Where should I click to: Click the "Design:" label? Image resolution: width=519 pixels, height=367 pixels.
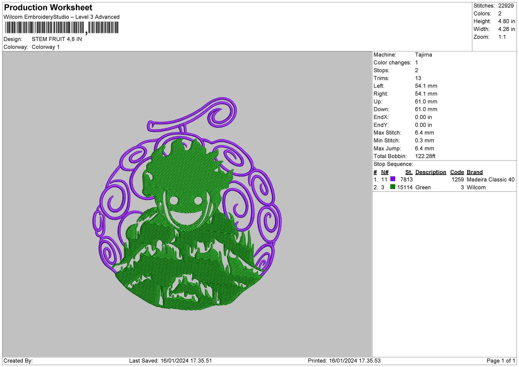(x=13, y=39)
